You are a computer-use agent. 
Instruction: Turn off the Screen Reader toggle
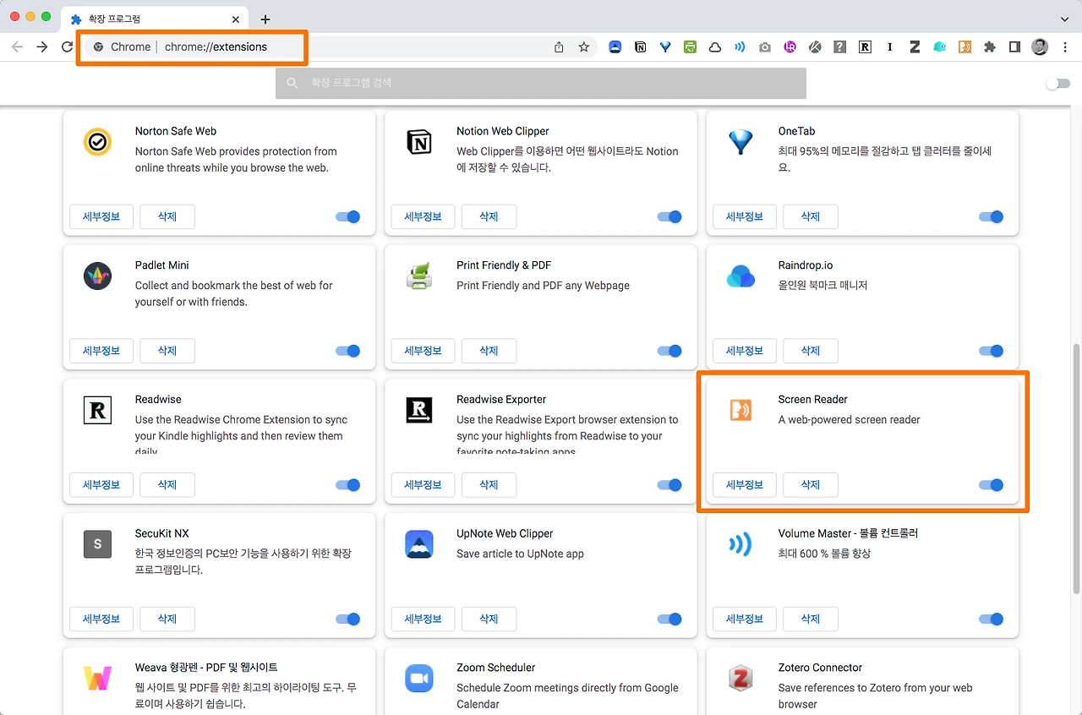[992, 485]
